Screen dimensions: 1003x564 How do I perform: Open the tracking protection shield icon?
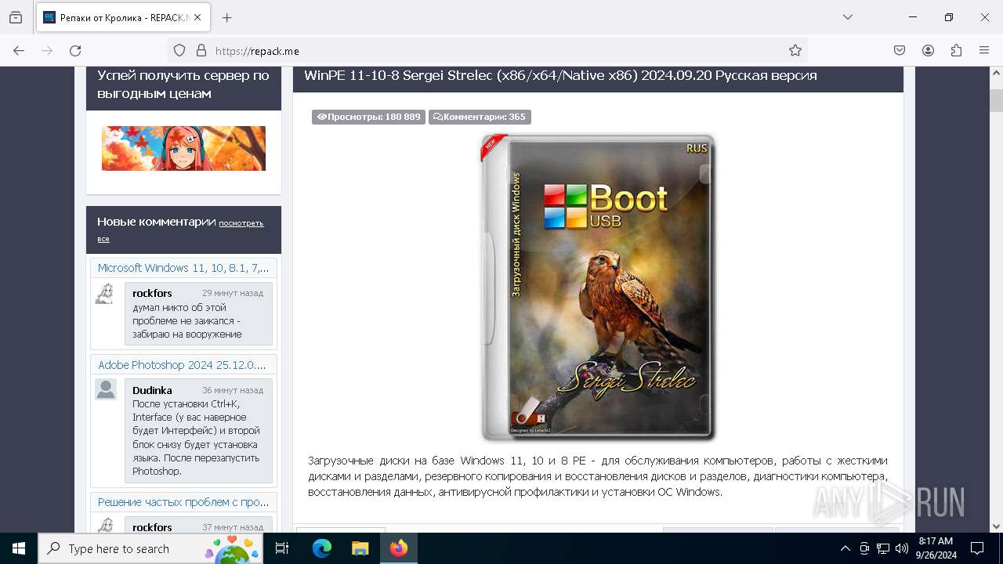[x=179, y=50]
